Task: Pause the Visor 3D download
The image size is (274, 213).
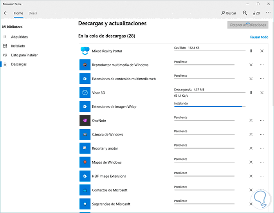Action: [251, 93]
